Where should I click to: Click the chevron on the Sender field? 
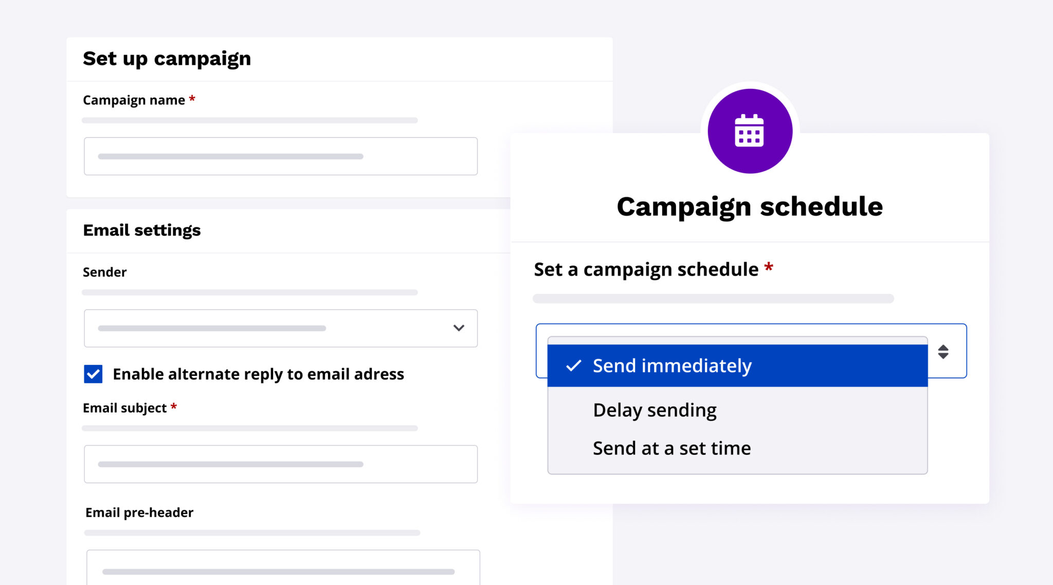coord(459,328)
